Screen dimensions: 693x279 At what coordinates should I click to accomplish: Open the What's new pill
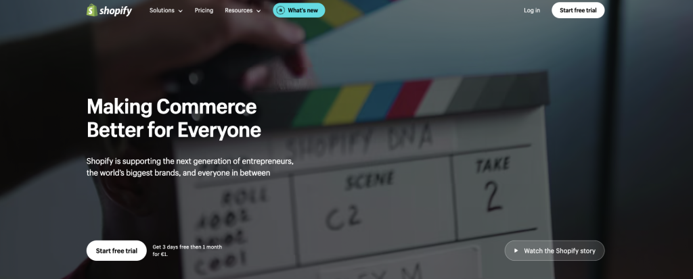298,10
